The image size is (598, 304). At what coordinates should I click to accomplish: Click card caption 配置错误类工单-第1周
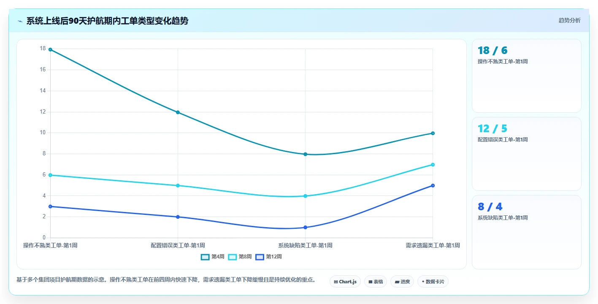click(503, 139)
